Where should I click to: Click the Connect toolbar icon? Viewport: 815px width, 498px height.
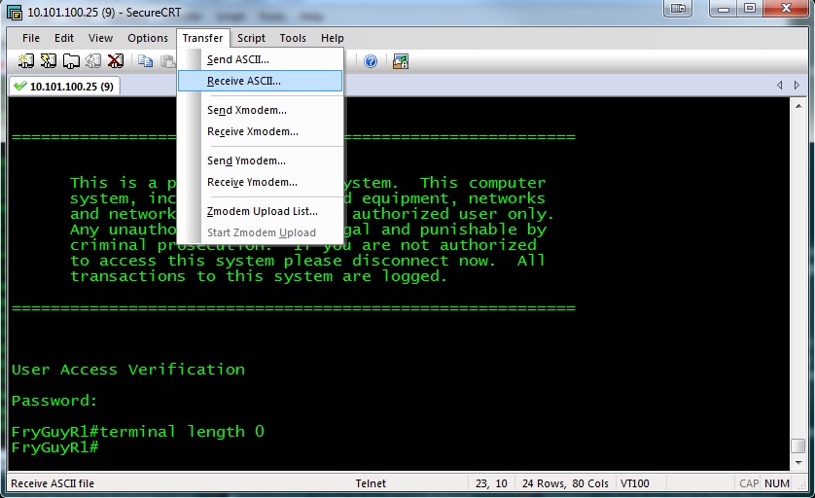pos(25,61)
